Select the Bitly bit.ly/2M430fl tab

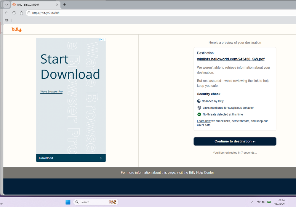click(36, 5)
